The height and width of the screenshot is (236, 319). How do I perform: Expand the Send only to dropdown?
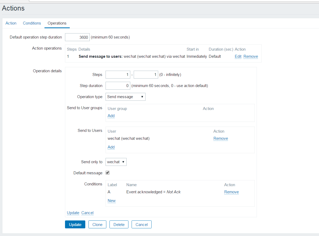click(116, 162)
